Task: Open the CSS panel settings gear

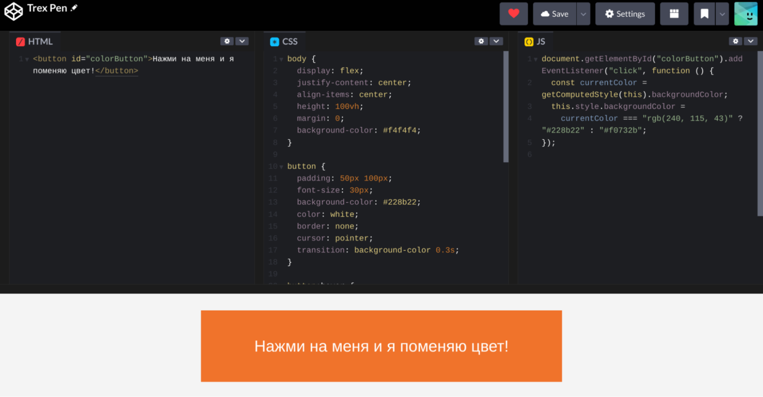Action: pyautogui.click(x=481, y=41)
